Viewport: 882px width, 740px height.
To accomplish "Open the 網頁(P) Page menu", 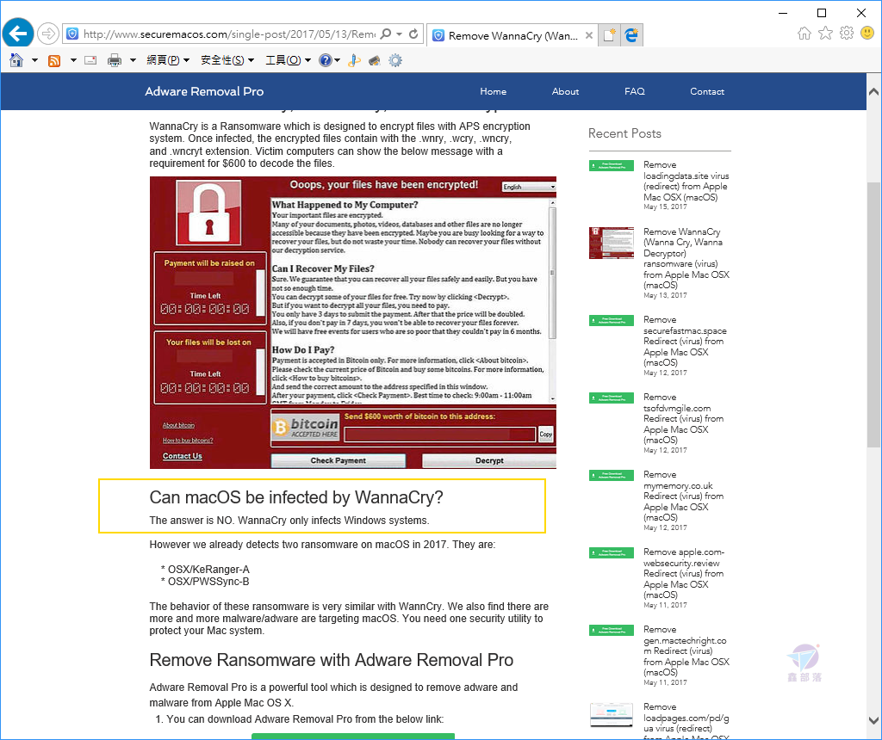I will click(168, 60).
